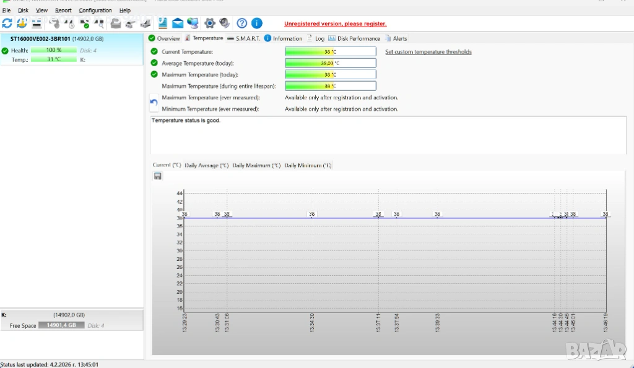The image size is (634, 368).
Task: Open the settings gear toolbar icon
Action: click(x=210, y=24)
